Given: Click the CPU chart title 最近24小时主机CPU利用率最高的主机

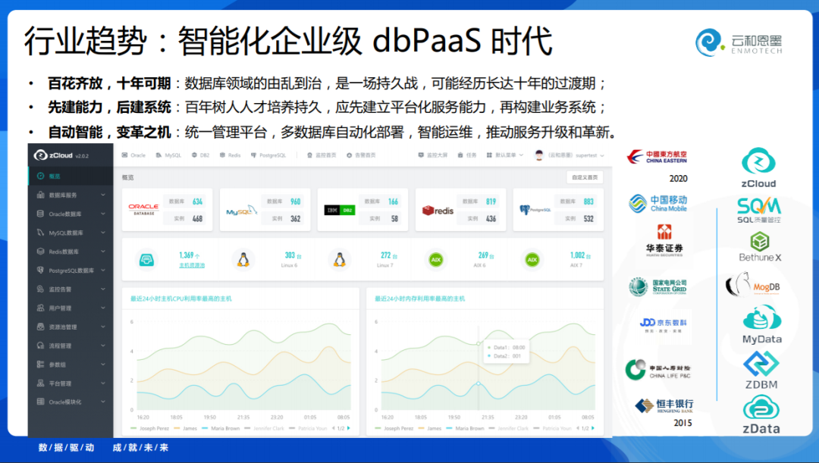Looking at the screenshot, I should pyautogui.click(x=180, y=299).
